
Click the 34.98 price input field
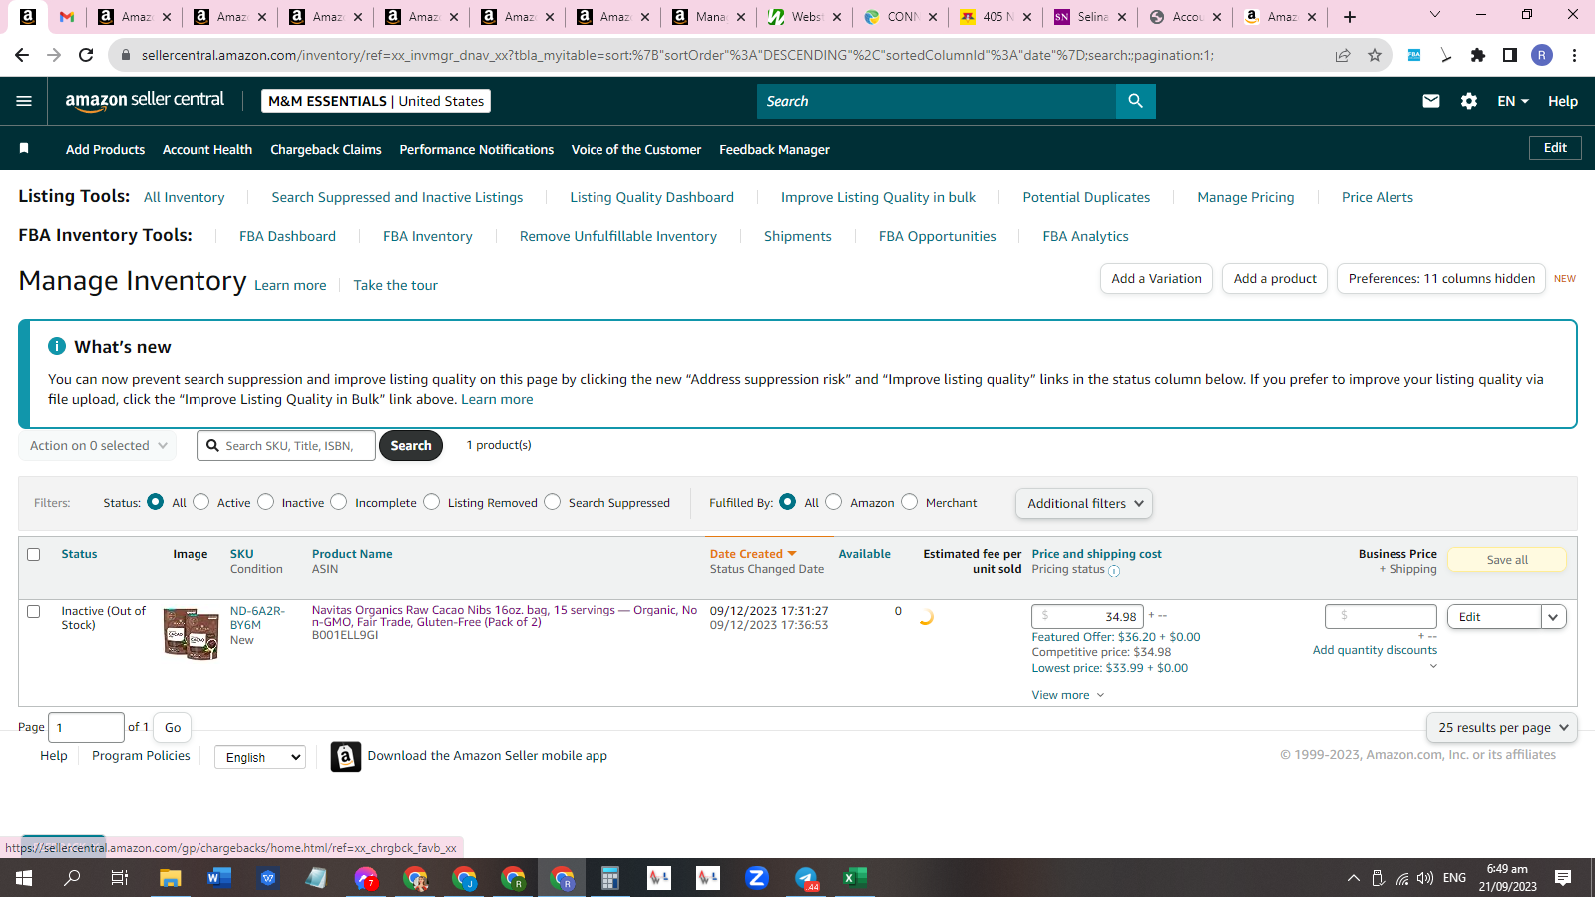1087,617
